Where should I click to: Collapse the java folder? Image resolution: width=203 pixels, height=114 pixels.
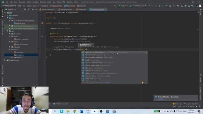point(7,18)
